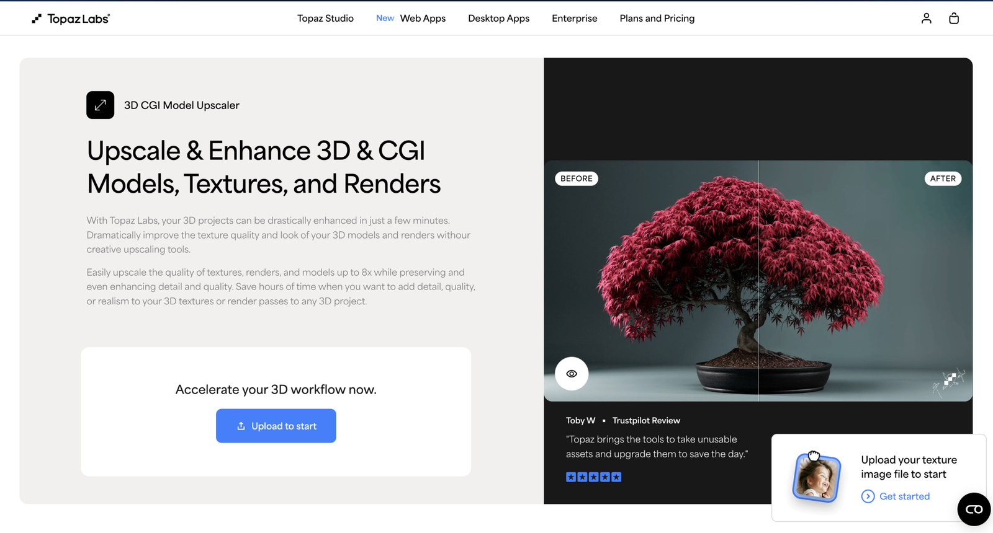Screen dimensions: 993x533
Task: Click the 'Accelerate your 3D workflow now.' text
Action: [276, 389]
